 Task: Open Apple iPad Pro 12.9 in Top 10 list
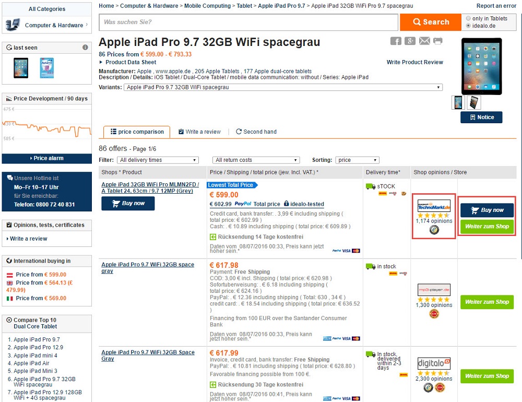pyautogui.click(x=38, y=347)
